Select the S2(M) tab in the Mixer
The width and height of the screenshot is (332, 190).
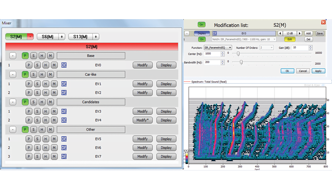point(16,37)
